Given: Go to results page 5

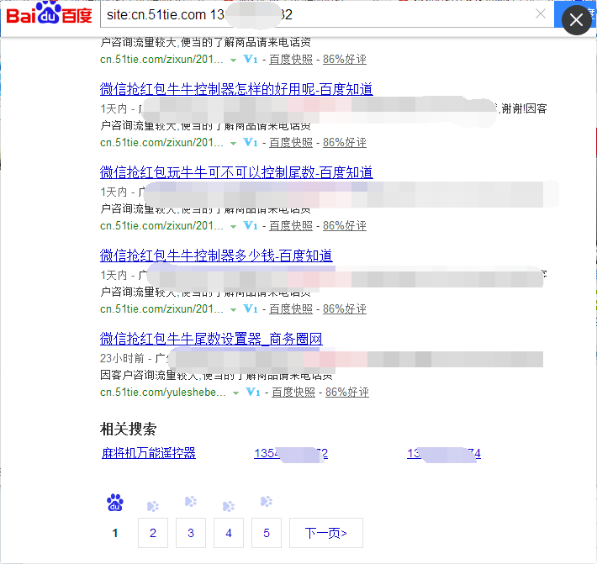Looking at the screenshot, I should pyautogui.click(x=267, y=533).
